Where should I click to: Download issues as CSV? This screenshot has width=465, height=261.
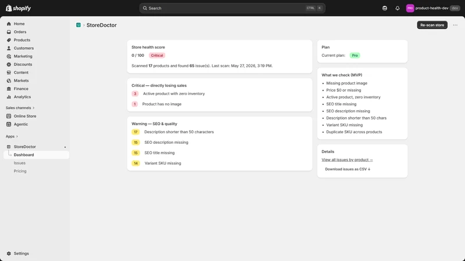tap(348, 169)
